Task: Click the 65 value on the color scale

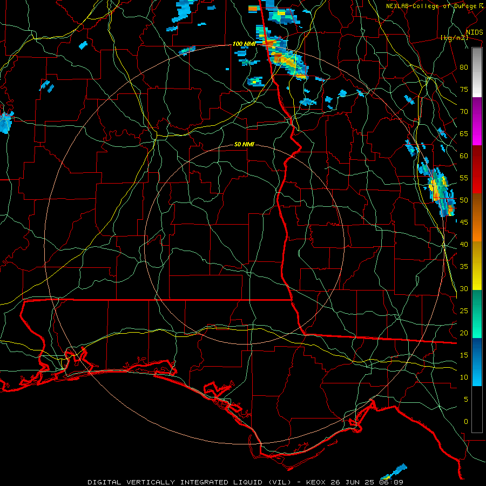Action: pos(464,133)
